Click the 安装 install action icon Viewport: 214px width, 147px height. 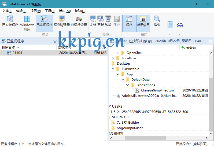93,21
